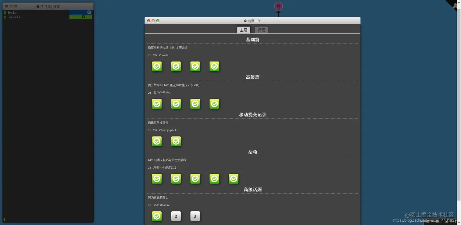Viewport: 461px width, 225px height.
Task: Open the first level of 高级篇 section
Action: pos(157,104)
